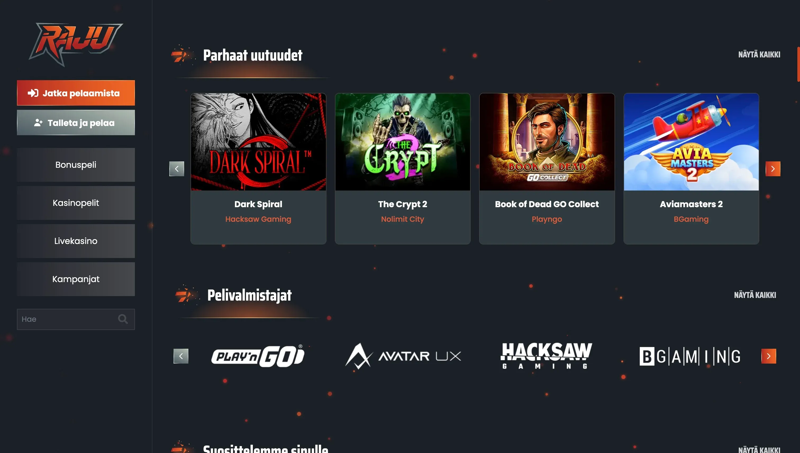Open the Play'n GO provider logo
The width and height of the screenshot is (800, 453).
[x=258, y=356]
